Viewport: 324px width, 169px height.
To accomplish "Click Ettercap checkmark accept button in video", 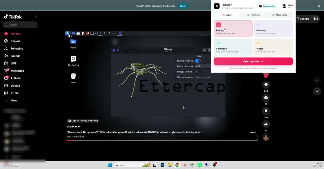I will (x=204, y=50).
